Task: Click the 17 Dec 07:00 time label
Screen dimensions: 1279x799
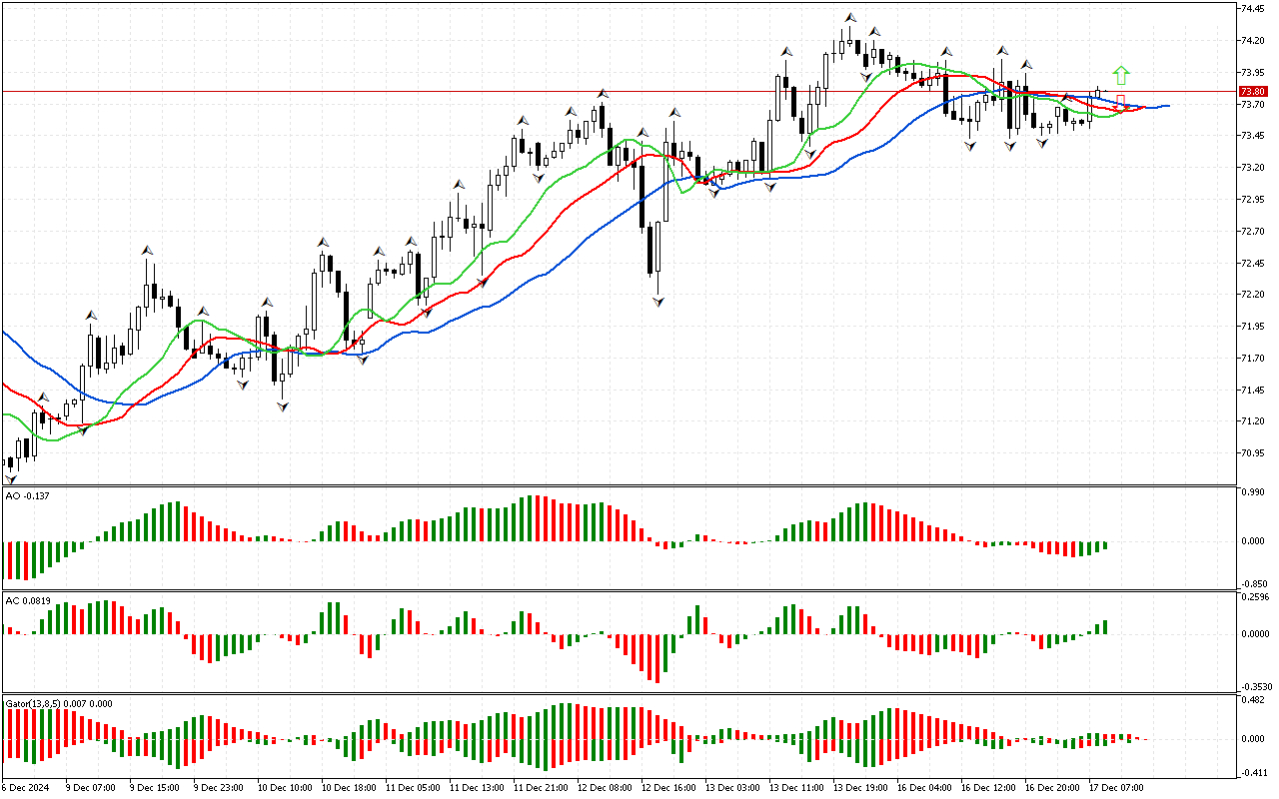Action: (x=1116, y=788)
